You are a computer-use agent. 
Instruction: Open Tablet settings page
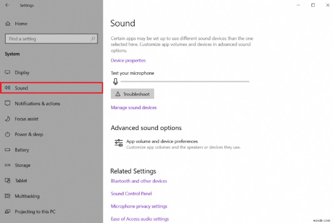(x=52, y=181)
